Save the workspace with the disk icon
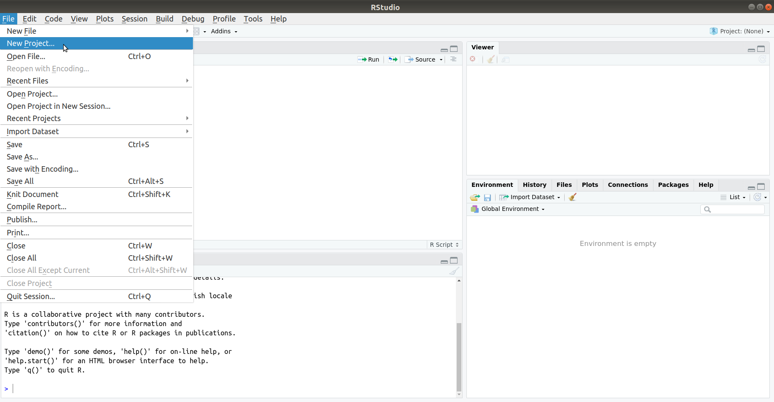Screen dimensions: 774x402 [487, 197]
